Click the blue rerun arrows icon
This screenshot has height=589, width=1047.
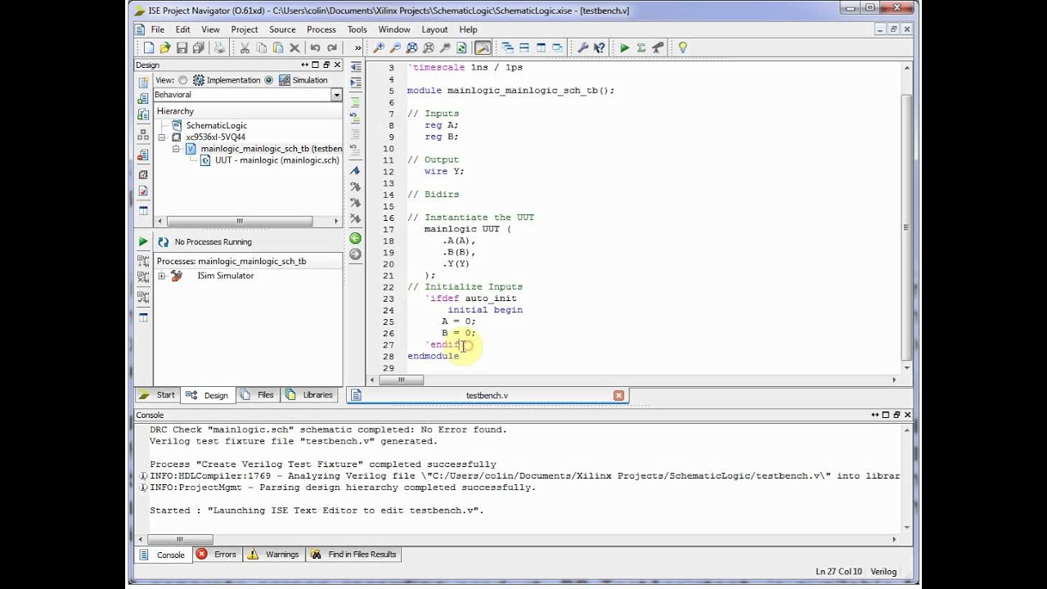click(163, 242)
